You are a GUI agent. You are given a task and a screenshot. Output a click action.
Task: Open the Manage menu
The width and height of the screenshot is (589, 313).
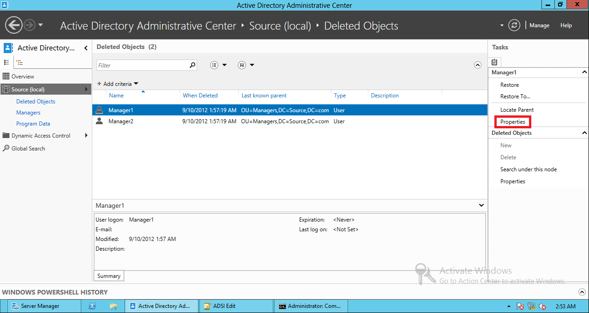click(x=539, y=25)
